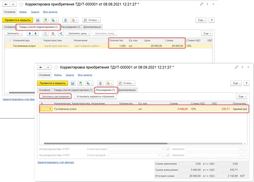
Task: Click the favorite star in the front window
Action: (56, 67)
